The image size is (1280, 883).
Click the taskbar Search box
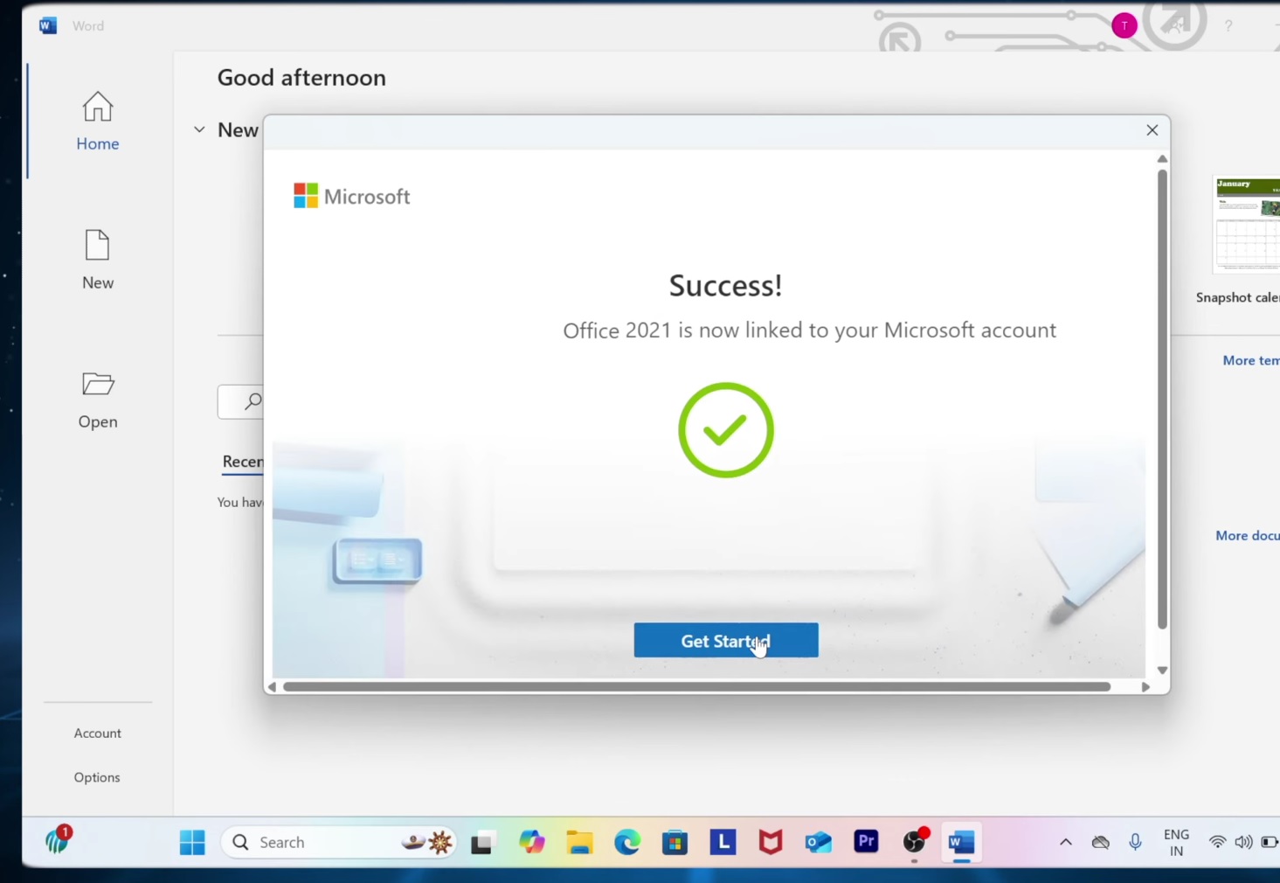coord(339,843)
